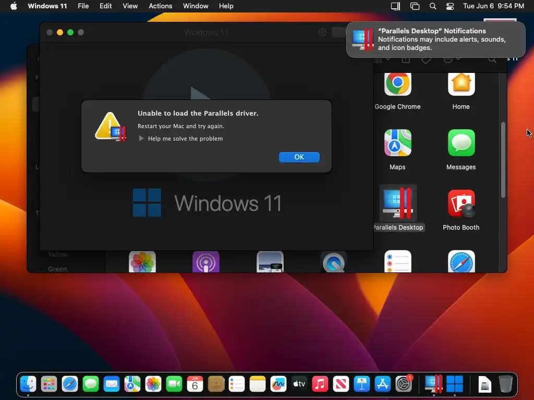Open the document stack in the Dock
The image size is (534, 400).
click(484, 384)
